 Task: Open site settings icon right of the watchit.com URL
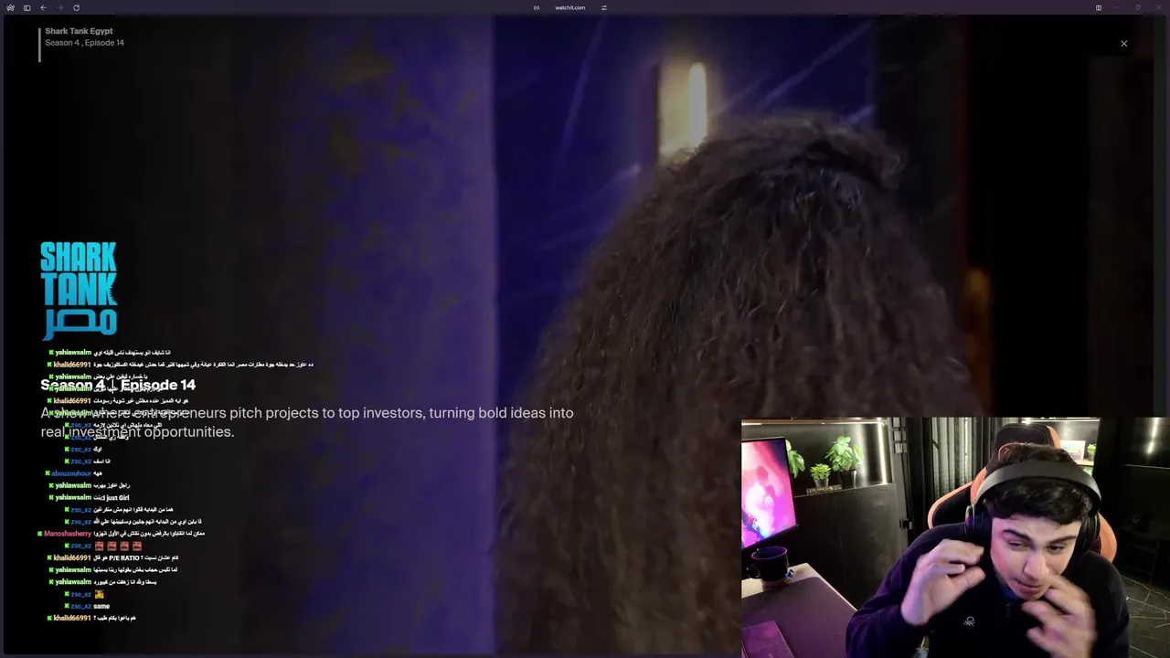tap(604, 7)
